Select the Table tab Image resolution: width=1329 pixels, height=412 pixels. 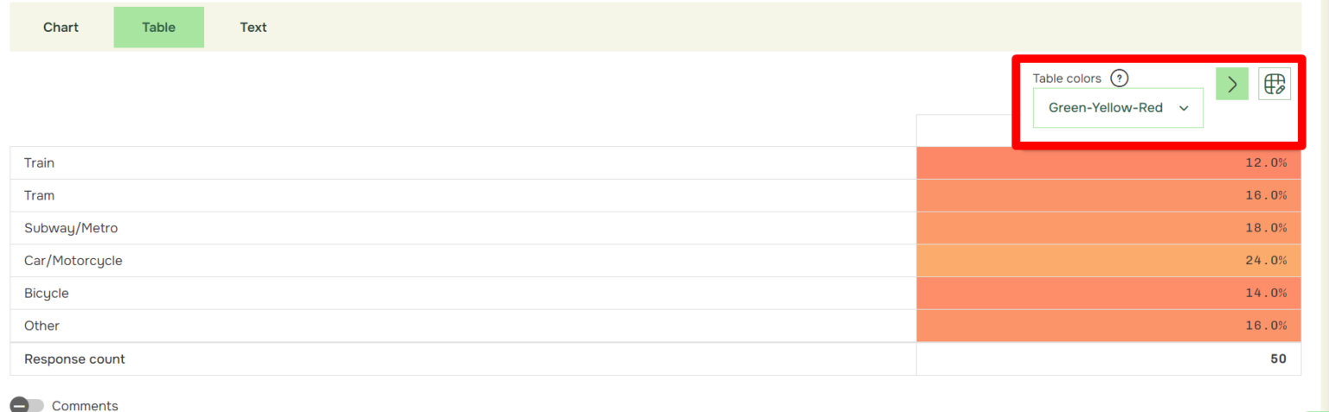[159, 27]
